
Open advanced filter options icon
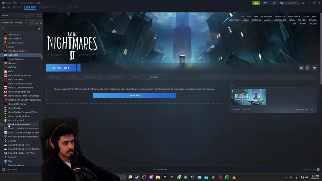tap(39, 28)
